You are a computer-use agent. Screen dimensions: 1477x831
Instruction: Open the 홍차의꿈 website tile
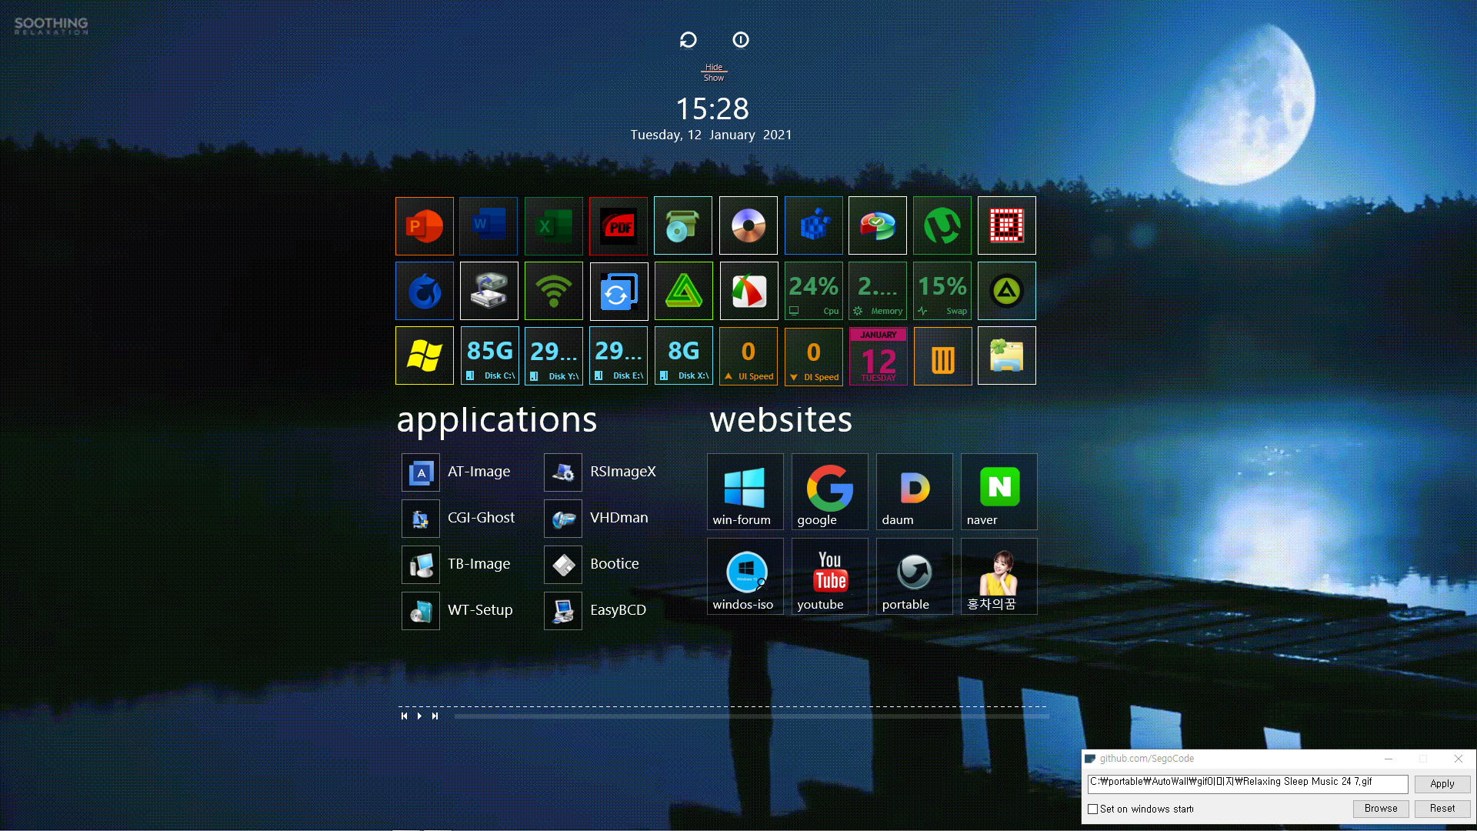coord(999,576)
